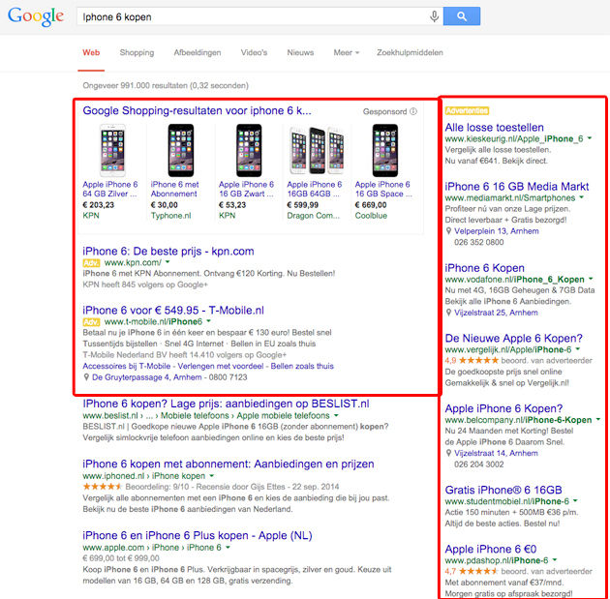
Task: Open De Gruyterpassage 4, Arnhem address link
Action: click(146, 377)
